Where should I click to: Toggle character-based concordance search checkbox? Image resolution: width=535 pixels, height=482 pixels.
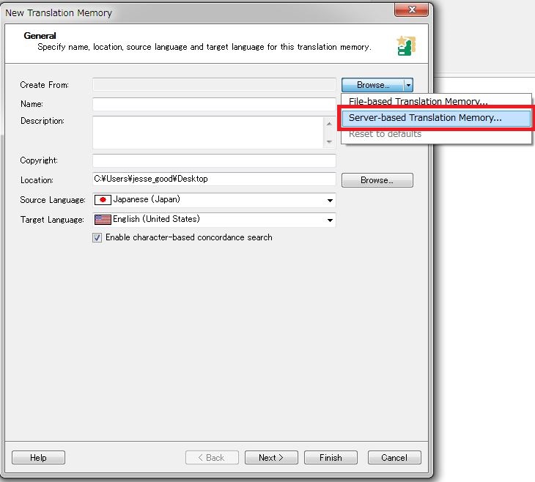coord(97,237)
